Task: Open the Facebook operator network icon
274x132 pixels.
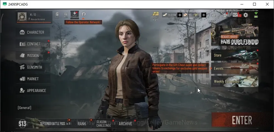Action: tap(84, 14)
